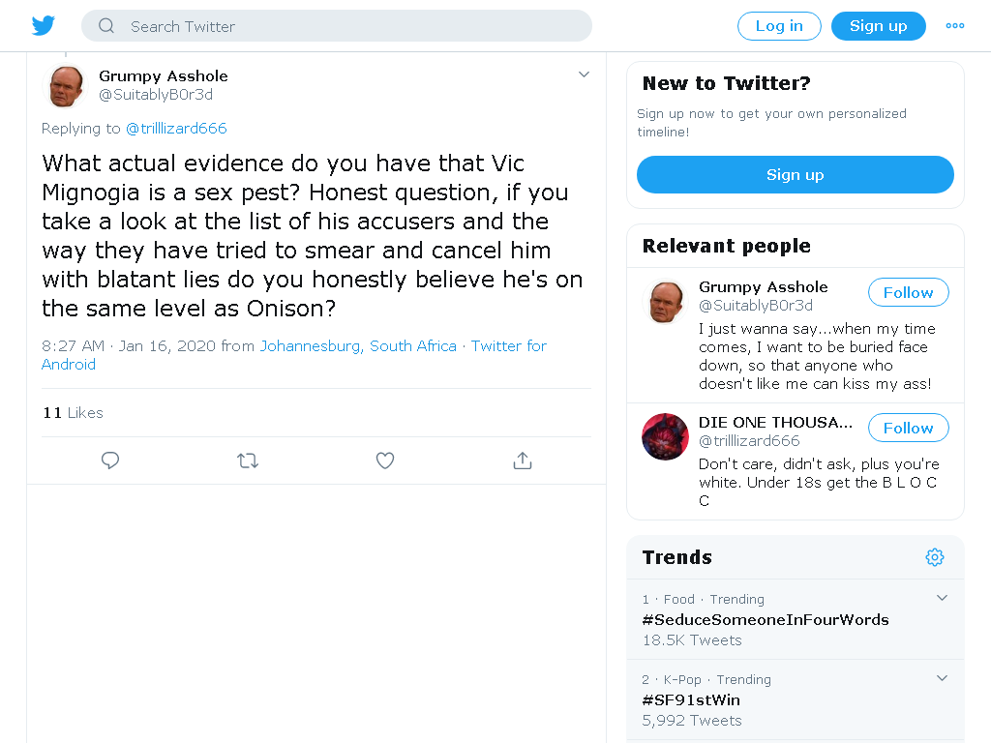Click the large Sign up button in sidebar
Viewport: 991px width, 743px height.
coord(796,175)
